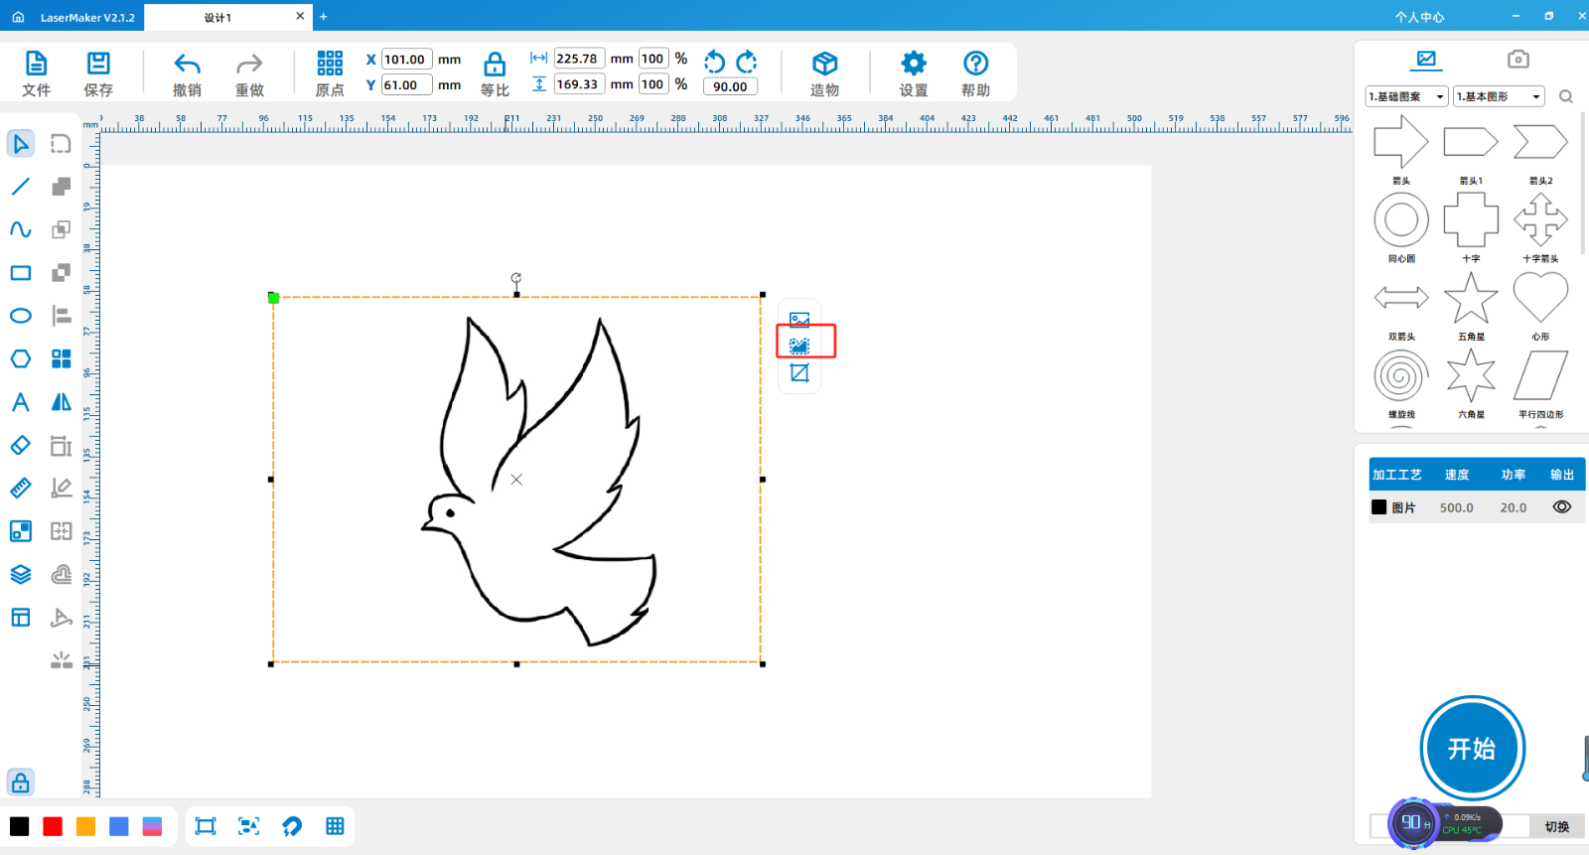Select the ellipse drawing tool
This screenshot has width=1589, height=855.
[20, 316]
